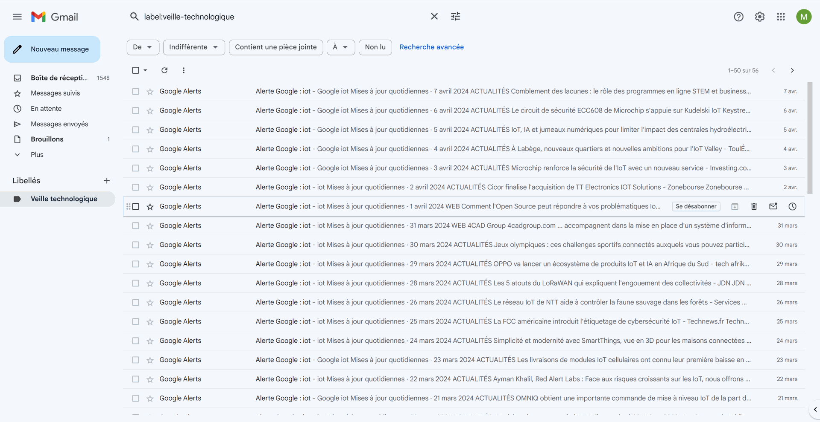Open Messages envoyés folder
The height and width of the screenshot is (422, 820).
point(59,124)
